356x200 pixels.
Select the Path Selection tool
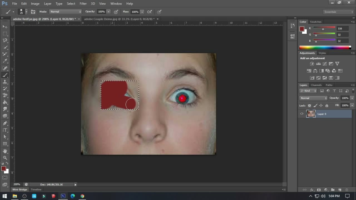5,137
